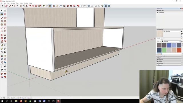Select the Rotate tool in top toolbar
Image resolution: width=183 pixels, height=103 pixels.
[36, 6]
